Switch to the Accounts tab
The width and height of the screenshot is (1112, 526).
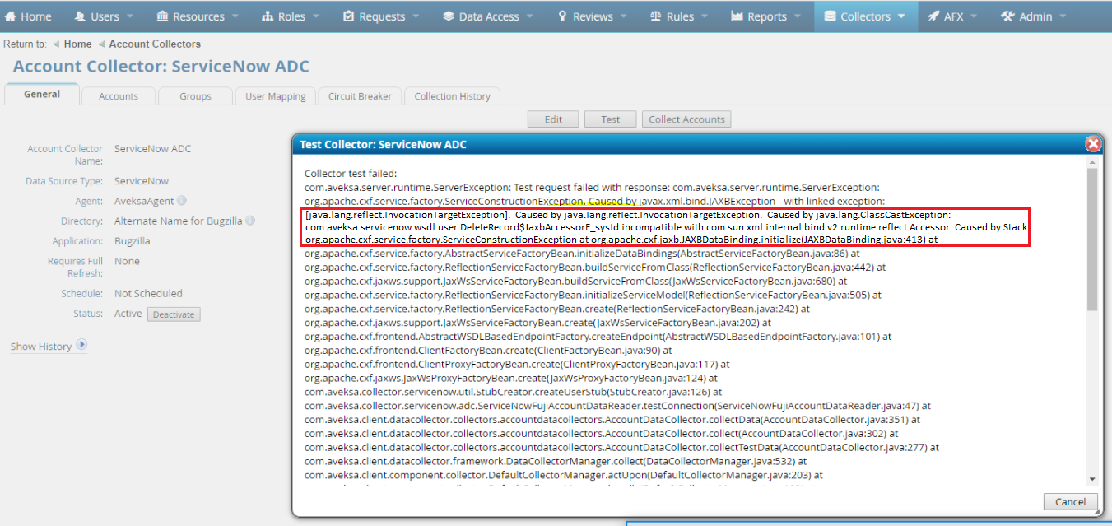pyautogui.click(x=118, y=95)
